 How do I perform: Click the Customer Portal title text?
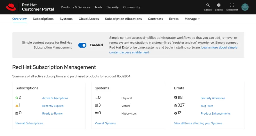point(38,9)
